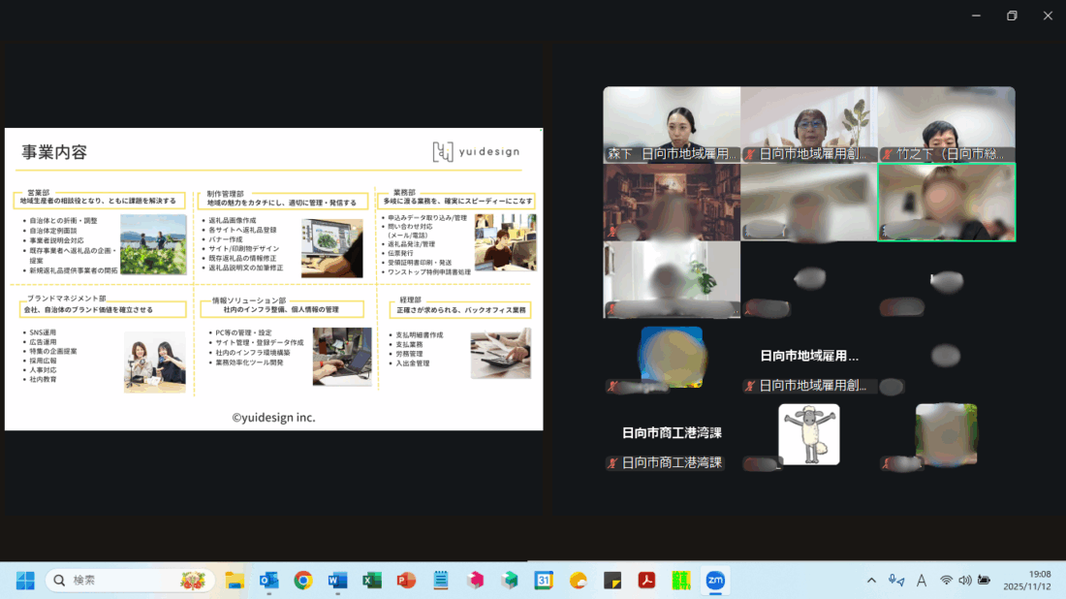Open the Zoom app in the taskbar
Viewport: 1066px width, 599px height.
(715, 581)
